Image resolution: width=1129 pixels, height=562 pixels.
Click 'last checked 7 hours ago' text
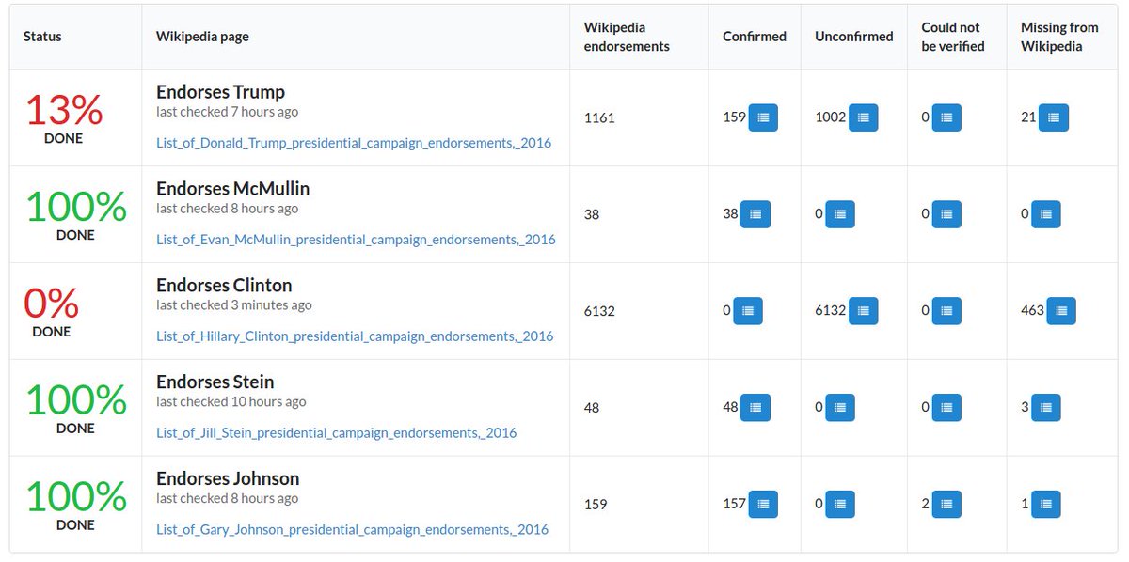(227, 112)
